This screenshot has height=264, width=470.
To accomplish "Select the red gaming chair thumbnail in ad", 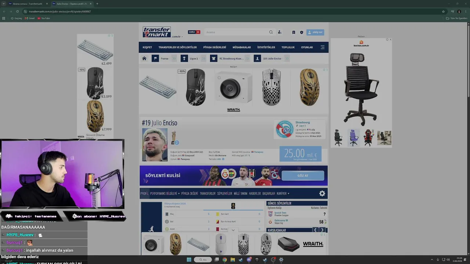I will point(368,137).
